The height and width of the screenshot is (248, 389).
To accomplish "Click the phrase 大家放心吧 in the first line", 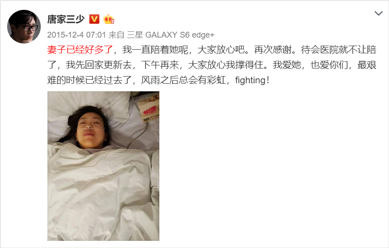I will [x=221, y=50].
